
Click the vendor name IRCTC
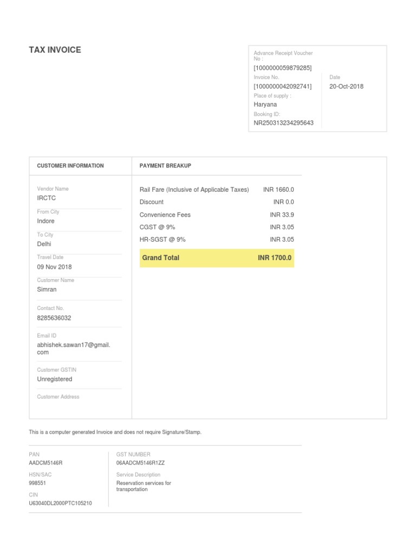pos(47,198)
